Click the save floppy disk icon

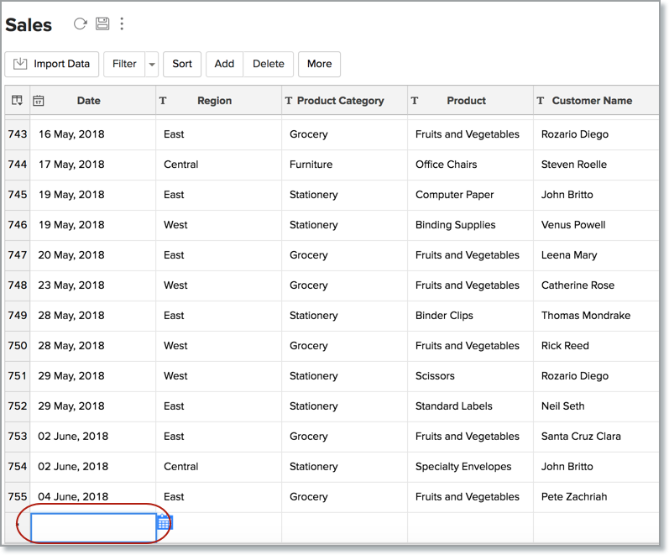(x=102, y=24)
